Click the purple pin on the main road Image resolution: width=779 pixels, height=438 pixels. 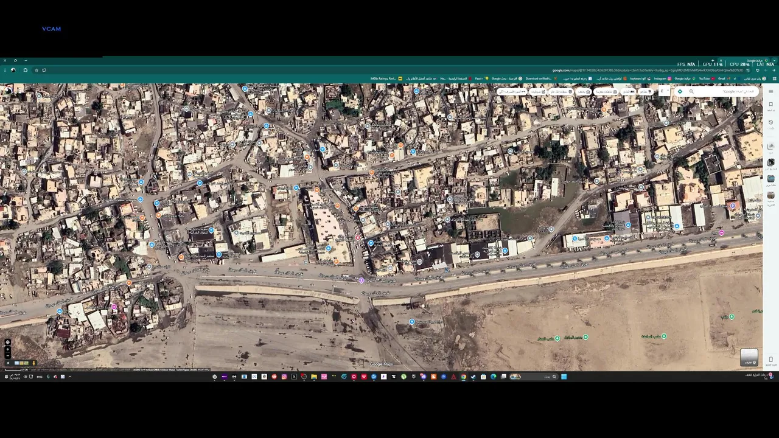362,280
